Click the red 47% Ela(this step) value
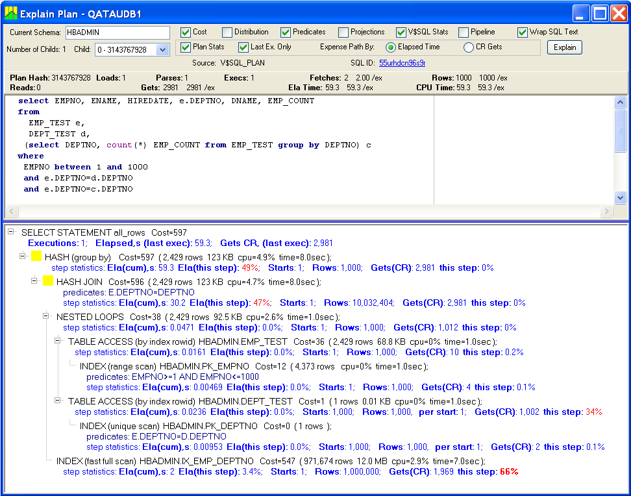The height and width of the screenshot is (496, 631). (x=262, y=303)
